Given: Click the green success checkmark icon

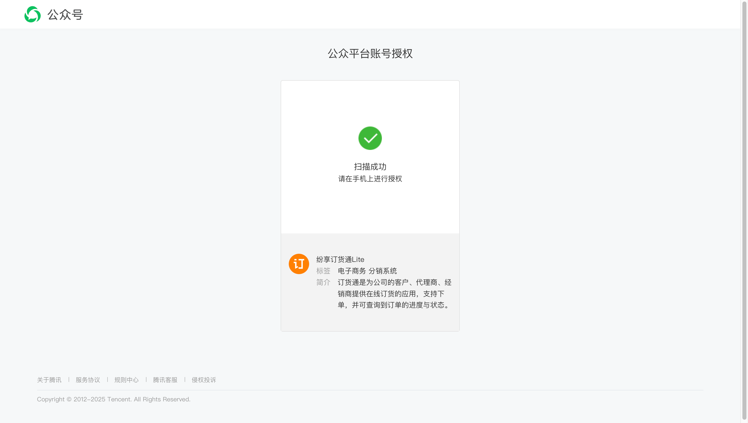Looking at the screenshot, I should pyautogui.click(x=370, y=138).
